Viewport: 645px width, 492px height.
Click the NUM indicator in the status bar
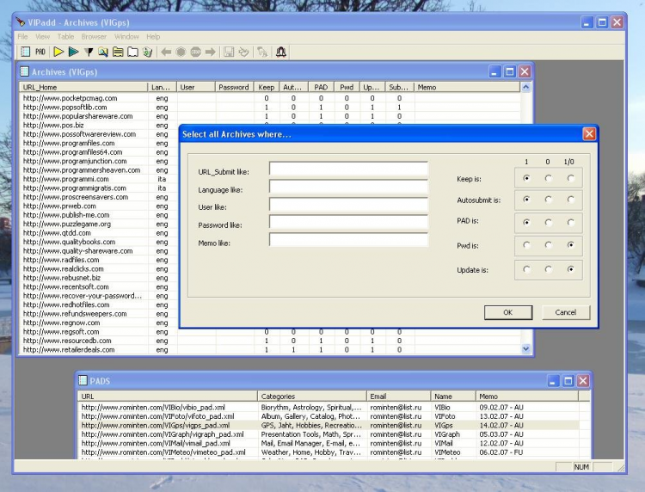point(581,467)
